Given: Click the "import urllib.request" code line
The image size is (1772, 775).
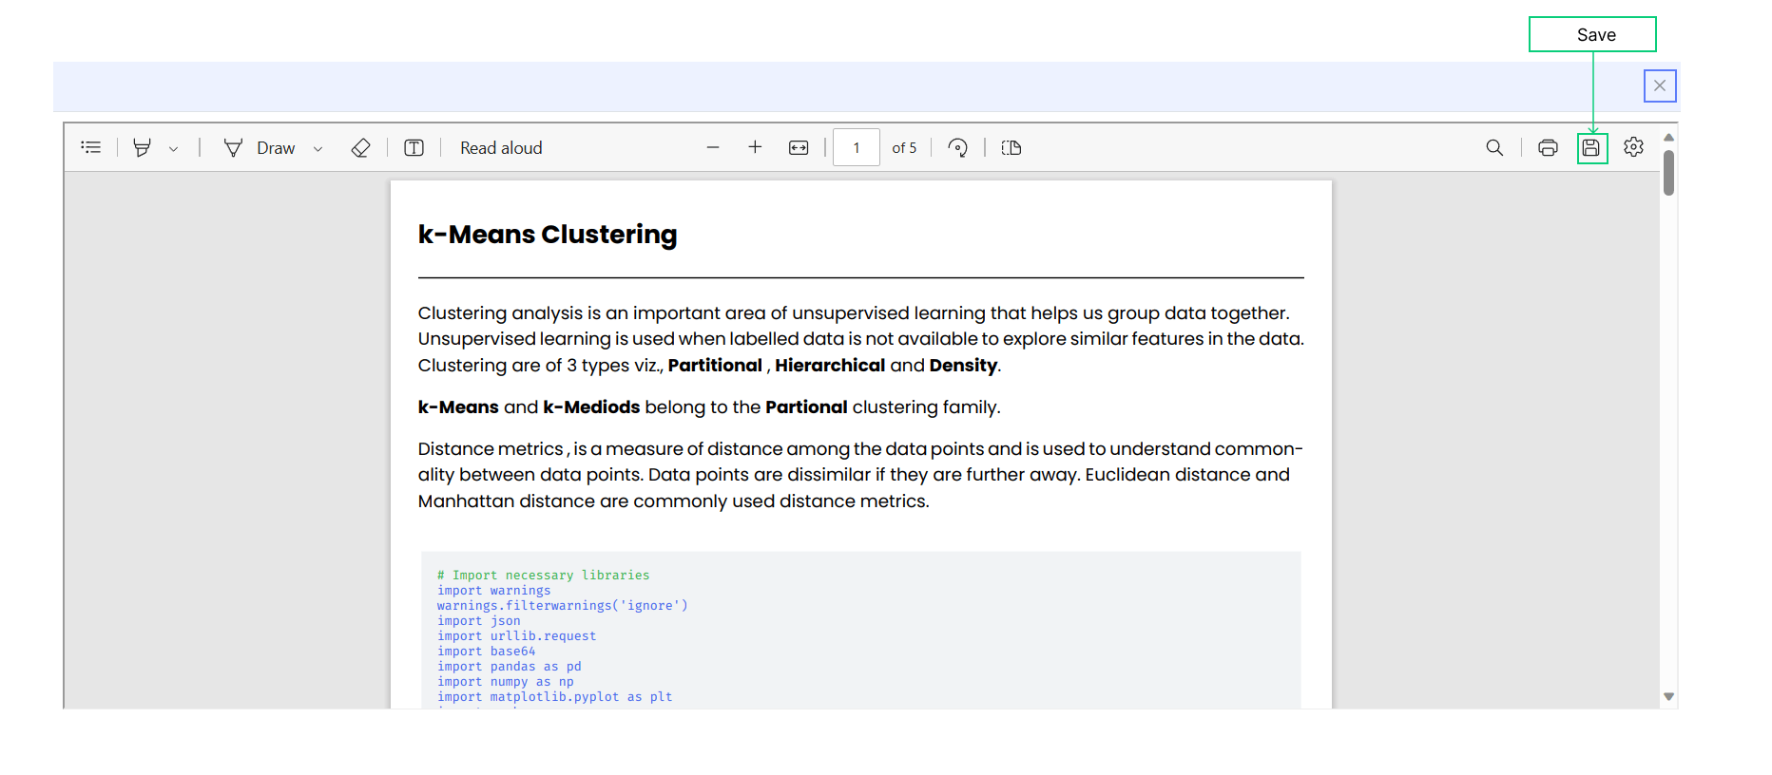Looking at the screenshot, I should coord(516,636).
